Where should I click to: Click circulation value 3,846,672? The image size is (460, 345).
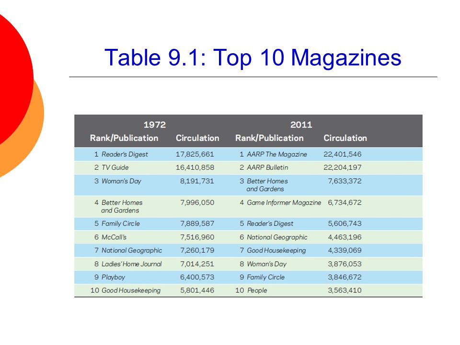[x=345, y=277]
